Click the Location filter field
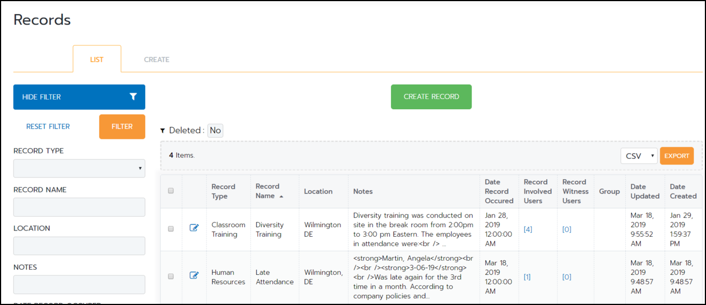 tap(79, 246)
